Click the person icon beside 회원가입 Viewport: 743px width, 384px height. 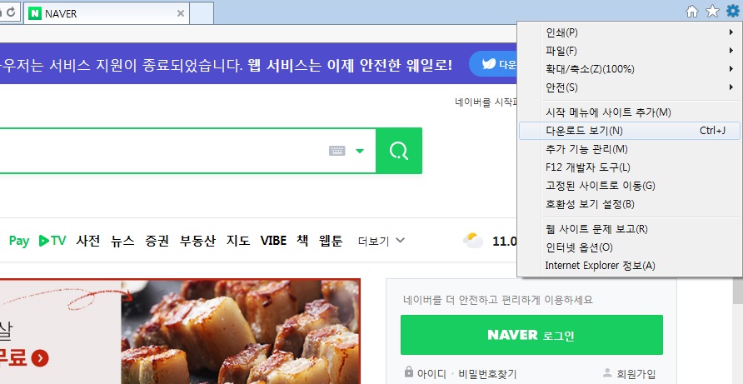[x=607, y=372]
